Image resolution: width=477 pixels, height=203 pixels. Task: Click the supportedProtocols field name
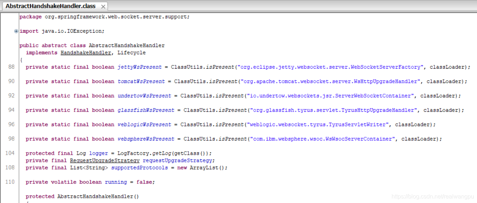click(140, 168)
